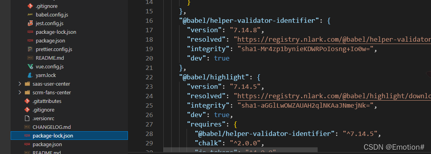Click the version value "7.14.8"
Screen dimensions: 431x154
[x=245, y=30]
